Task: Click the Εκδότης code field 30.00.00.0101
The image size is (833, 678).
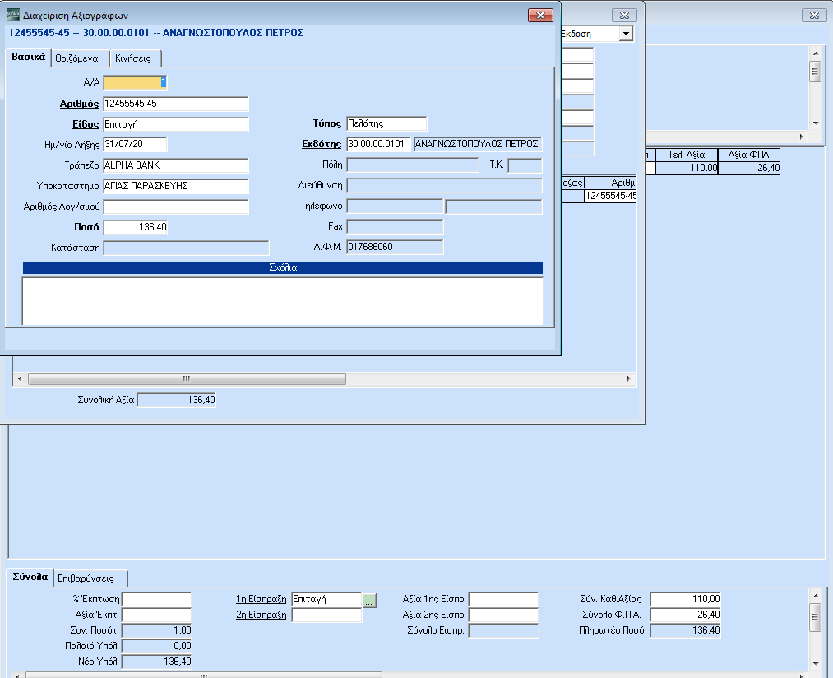Action: click(378, 144)
